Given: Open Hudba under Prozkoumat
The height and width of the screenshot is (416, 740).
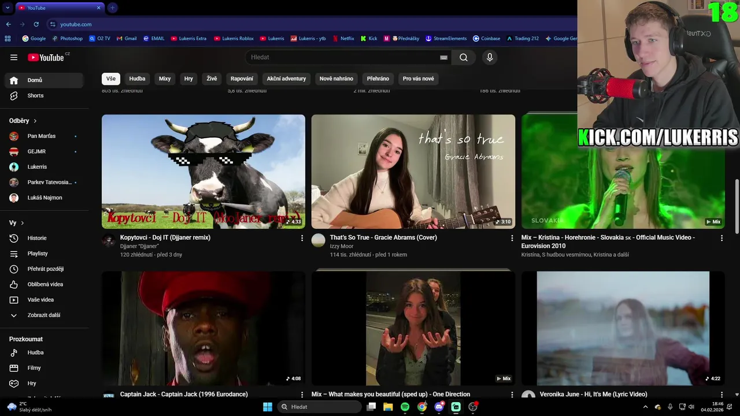Looking at the screenshot, I should point(44,352).
